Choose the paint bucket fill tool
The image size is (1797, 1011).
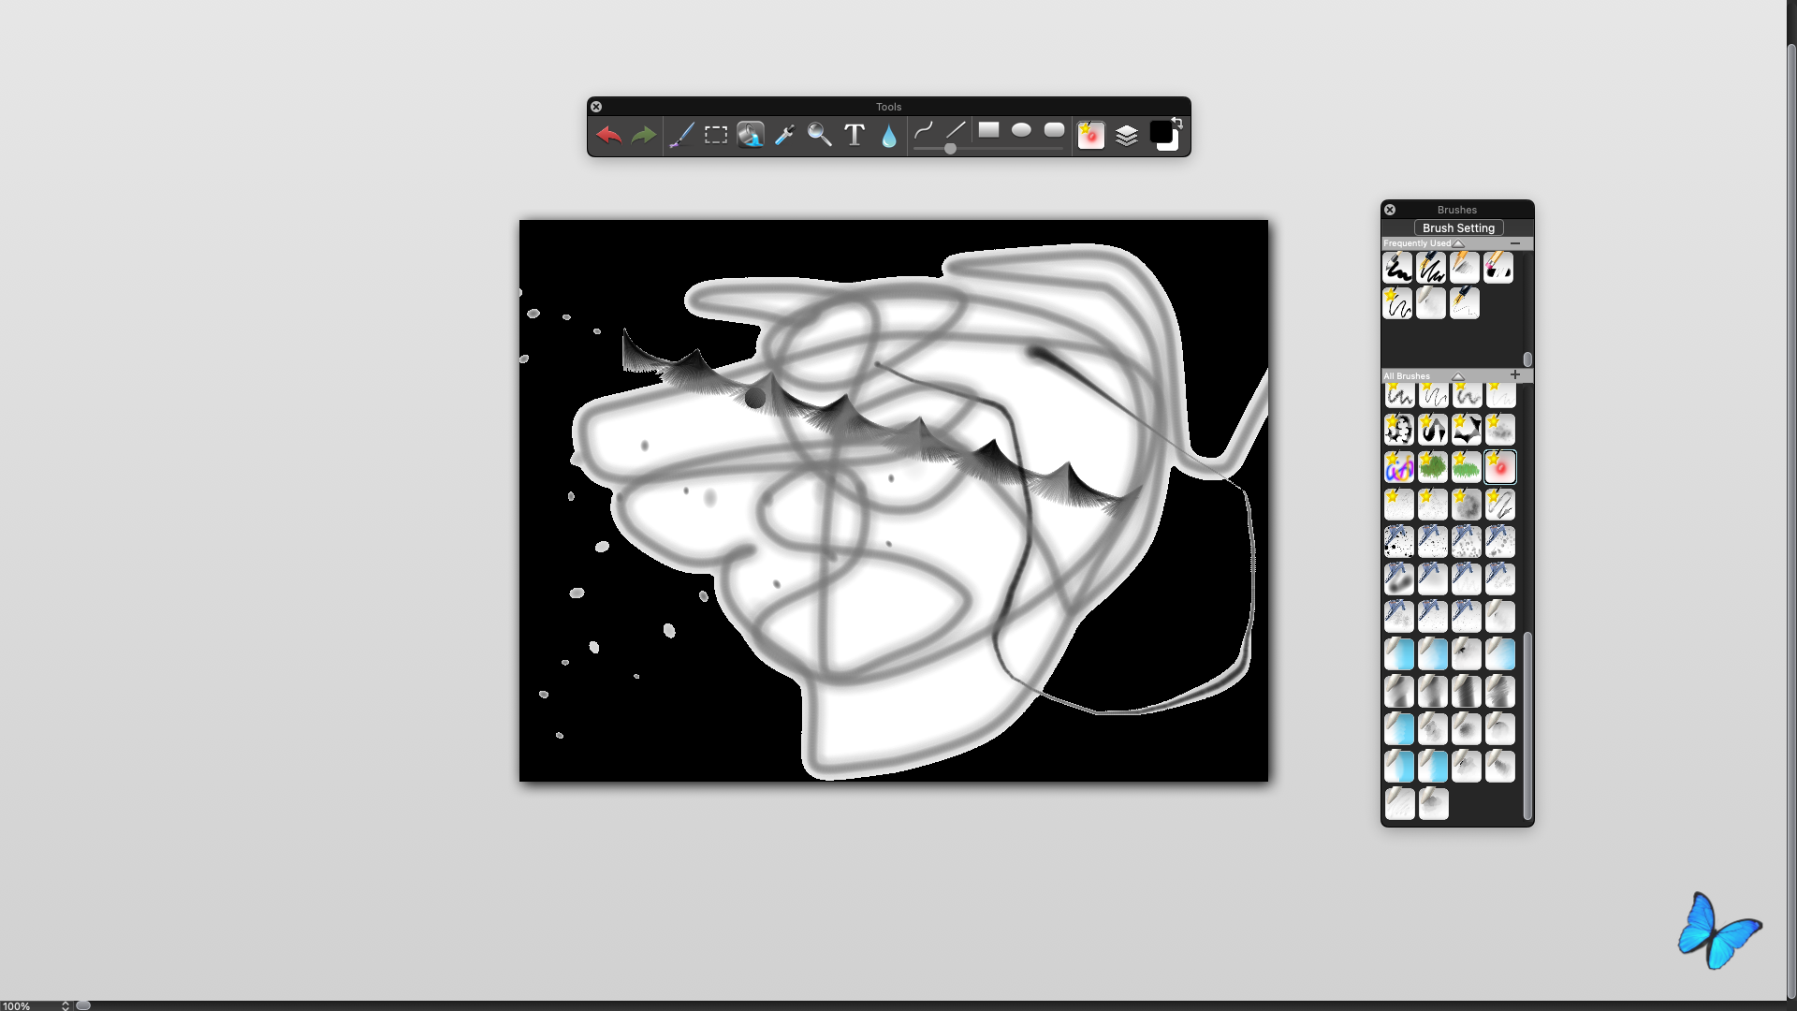[x=751, y=136]
